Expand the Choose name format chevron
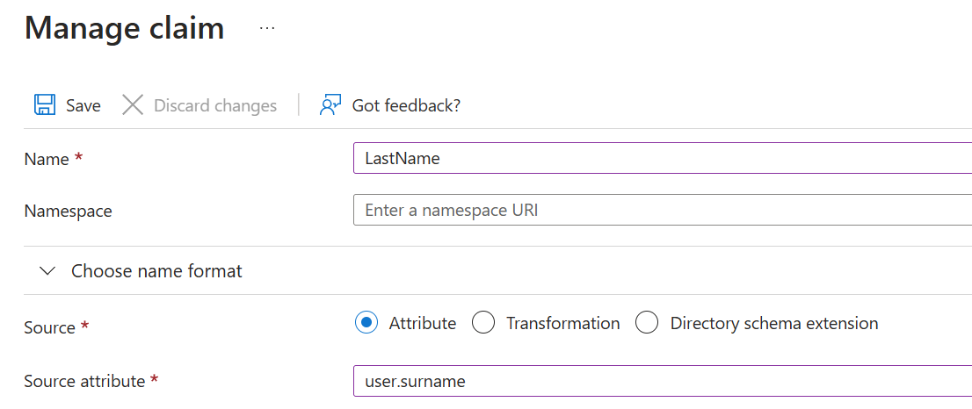972x409 pixels. coord(47,271)
